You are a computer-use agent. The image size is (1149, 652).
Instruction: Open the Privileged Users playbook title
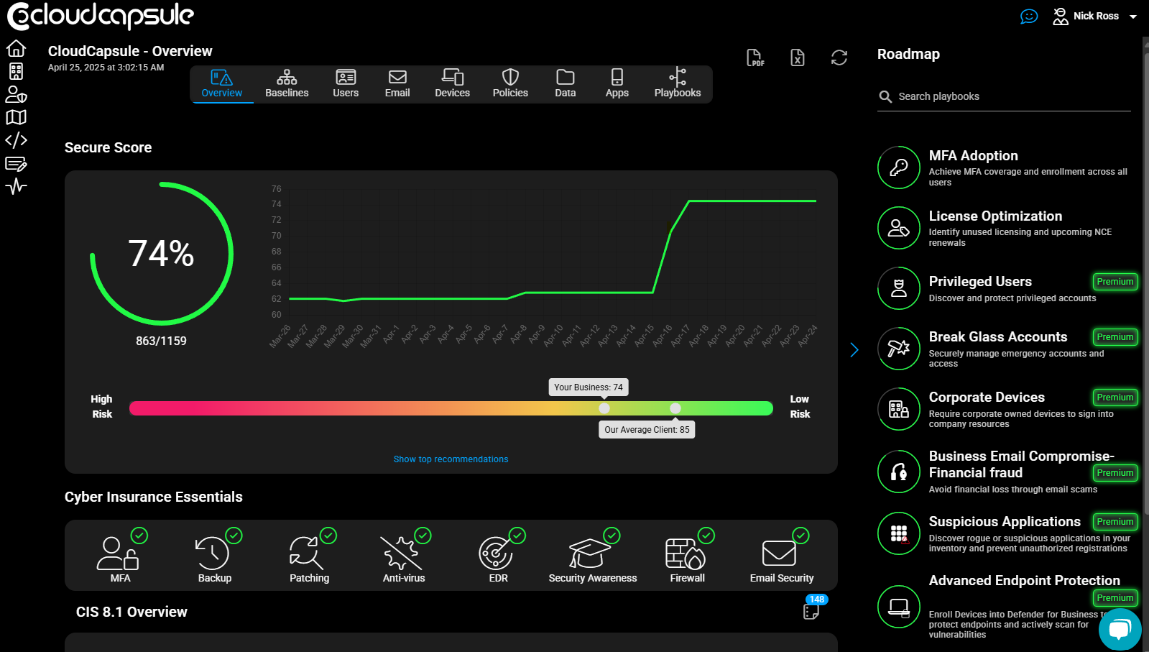(980, 282)
